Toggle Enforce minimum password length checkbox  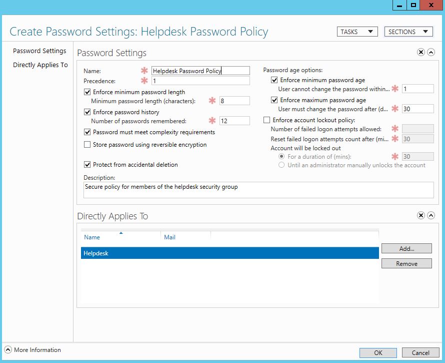coord(88,92)
